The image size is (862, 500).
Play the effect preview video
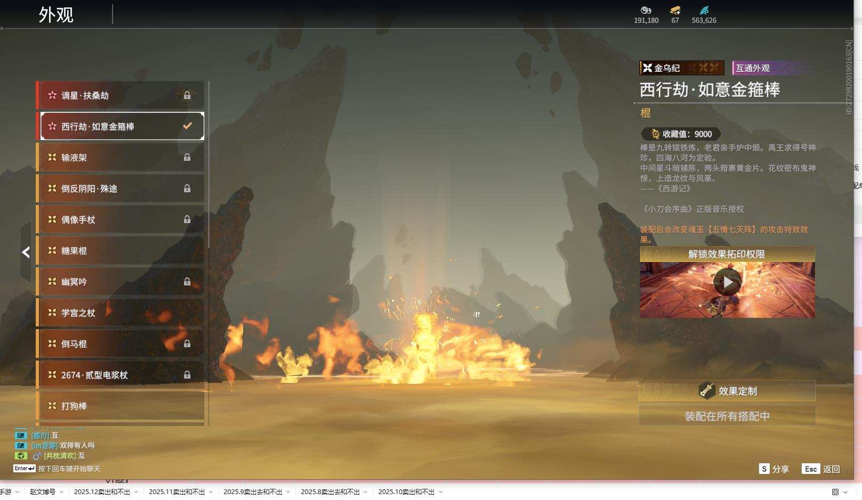tap(728, 282)
